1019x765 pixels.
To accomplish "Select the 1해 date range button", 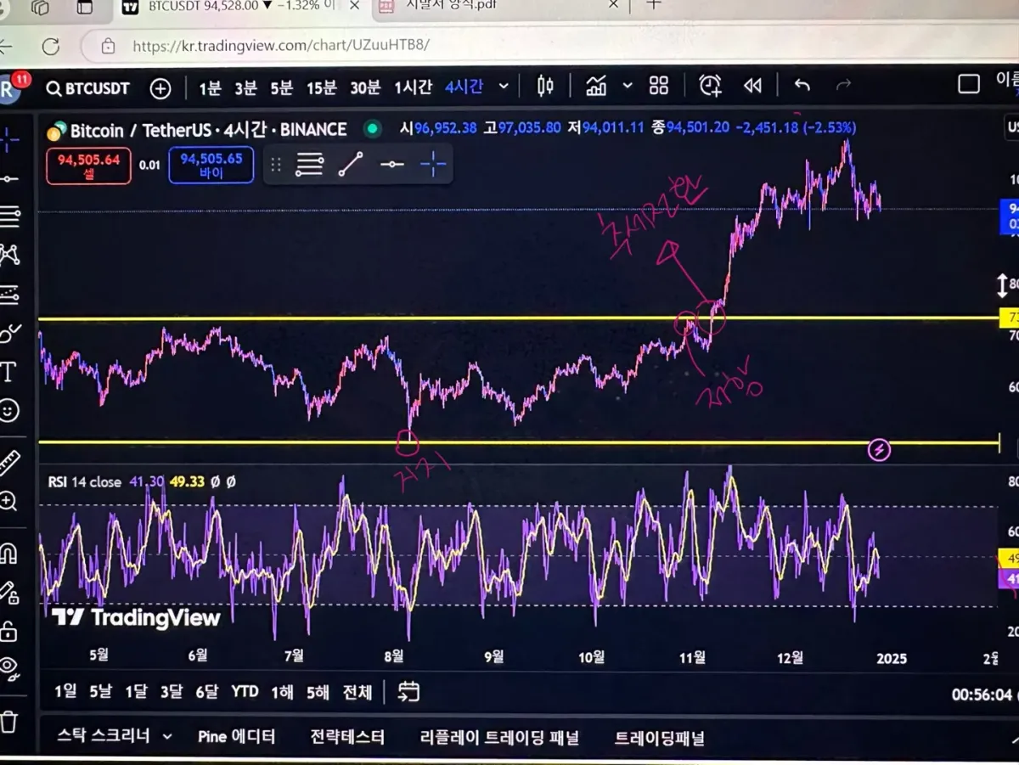I will click(283, 692).
